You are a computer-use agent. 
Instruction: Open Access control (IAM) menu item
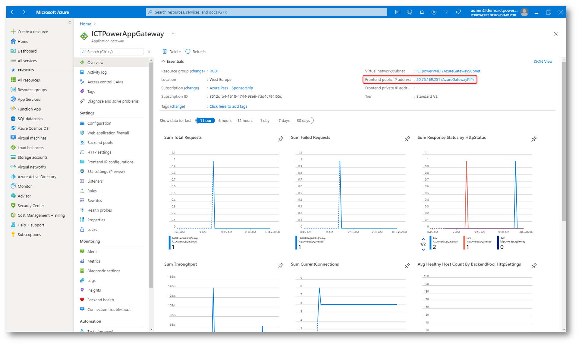coord(112,82)
